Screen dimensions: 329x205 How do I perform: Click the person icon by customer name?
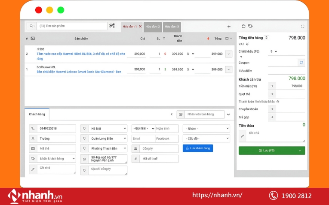(33, 139)
